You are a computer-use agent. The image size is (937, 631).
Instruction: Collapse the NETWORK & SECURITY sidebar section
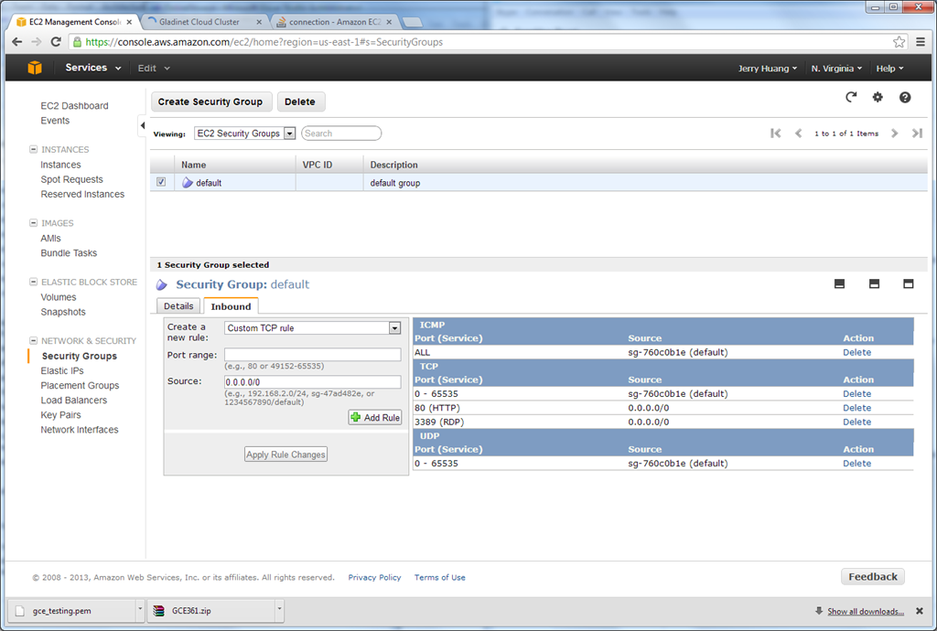pyautogui.click(x=34, y=341)
